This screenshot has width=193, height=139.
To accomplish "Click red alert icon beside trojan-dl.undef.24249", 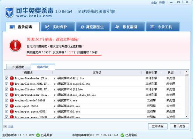I will (12, 100).
